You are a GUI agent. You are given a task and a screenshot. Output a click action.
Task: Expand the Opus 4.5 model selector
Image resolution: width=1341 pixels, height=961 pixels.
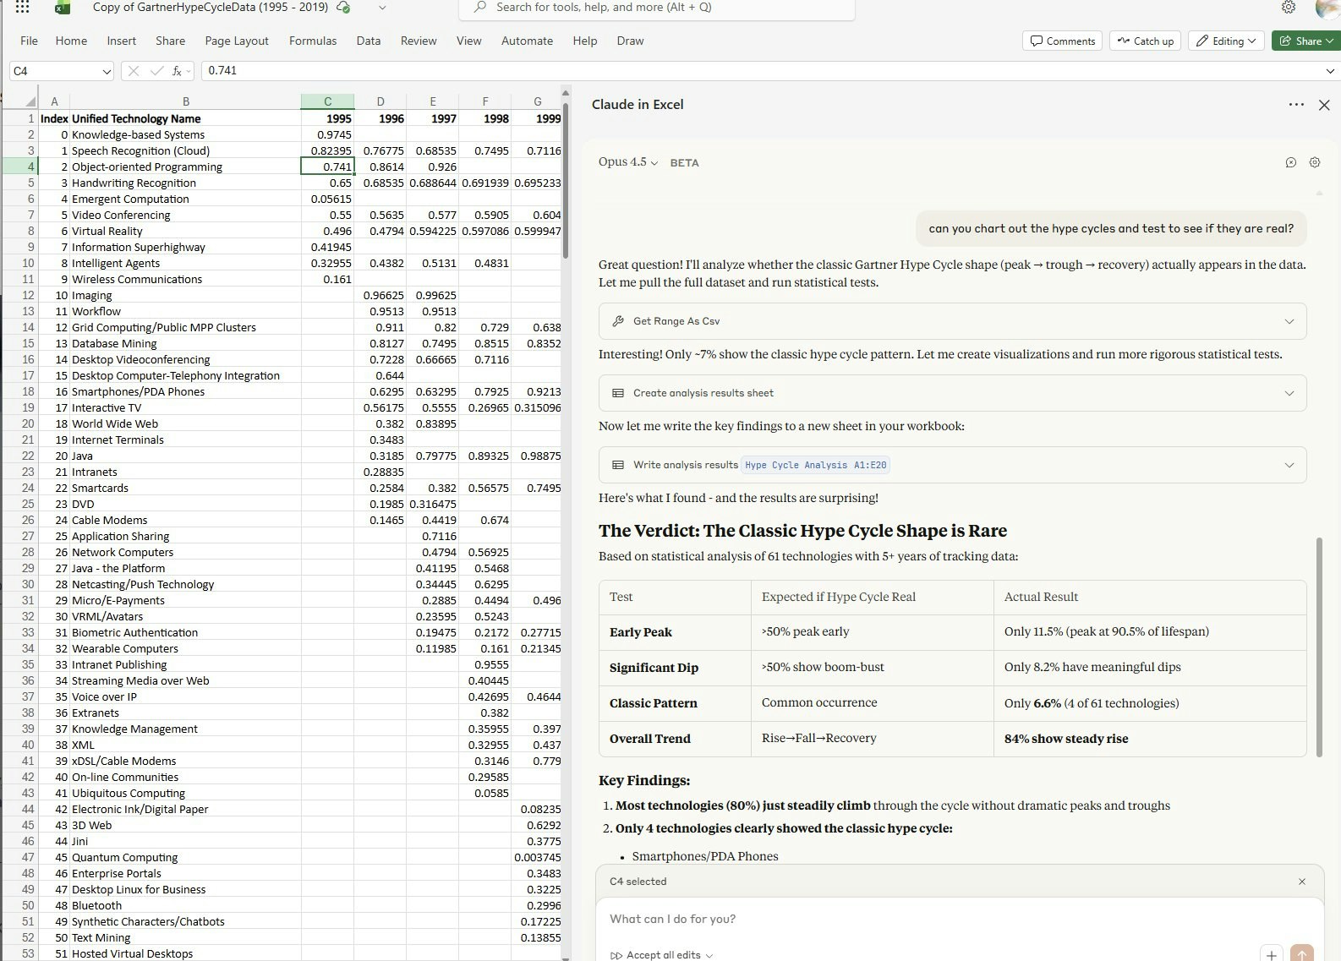(x=627, y=162)
